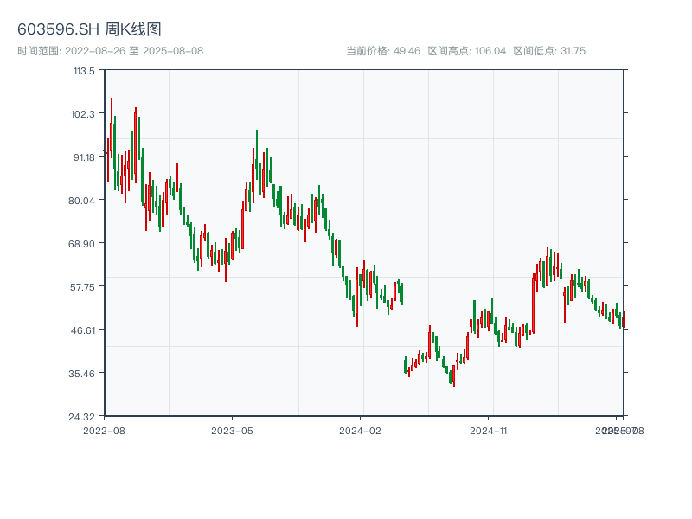Click the 603596.SH 周K线图 chart title

[89, 30]
